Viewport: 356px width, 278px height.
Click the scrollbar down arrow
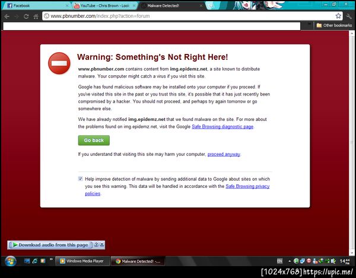pyautogui.click(x=352, y=253)
